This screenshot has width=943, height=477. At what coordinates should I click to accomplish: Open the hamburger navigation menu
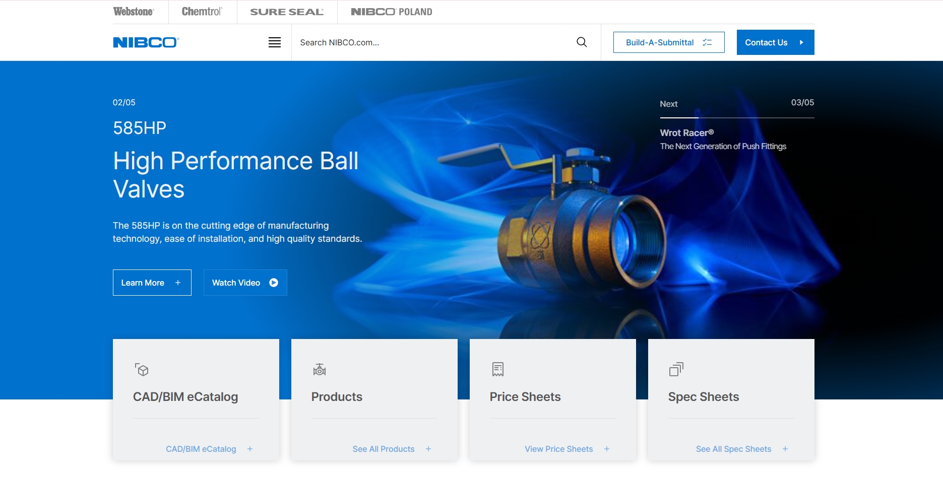click(275, 42)
